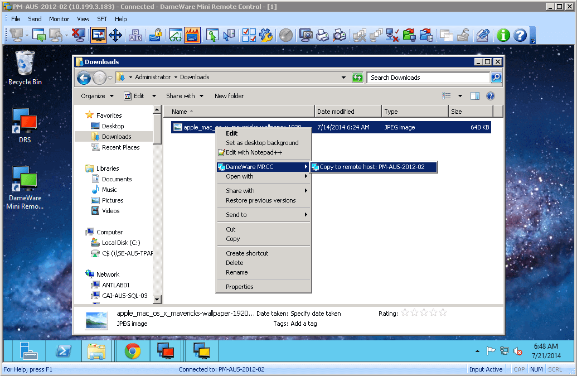Viewport: 577px width, 376px height.
Task: Open DRS desktop shortcut
Action: pos(25,125)
